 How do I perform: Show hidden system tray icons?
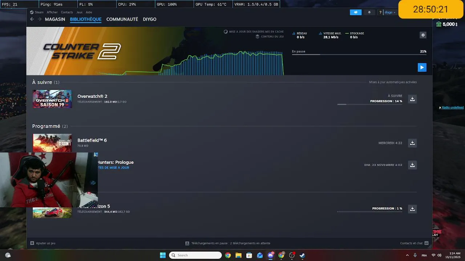point(407,255)
